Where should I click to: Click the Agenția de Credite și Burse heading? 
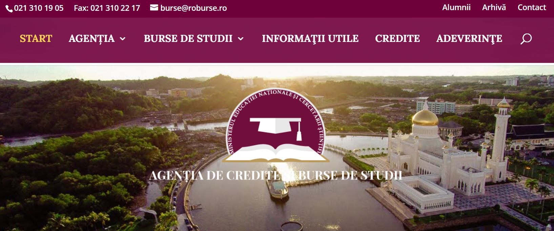pyautogui.click(x=275, y=175)
